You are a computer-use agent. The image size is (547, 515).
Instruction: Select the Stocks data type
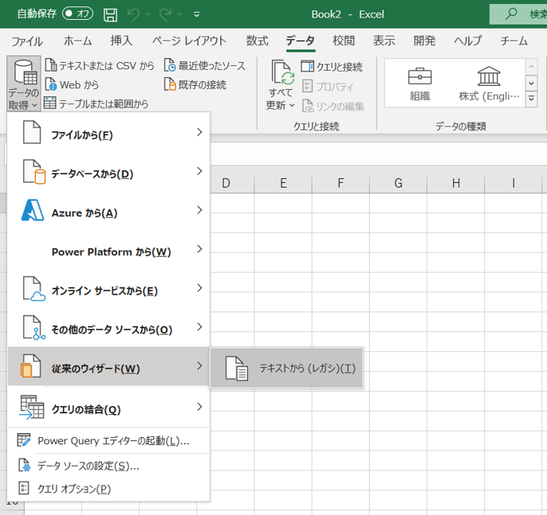489,83
